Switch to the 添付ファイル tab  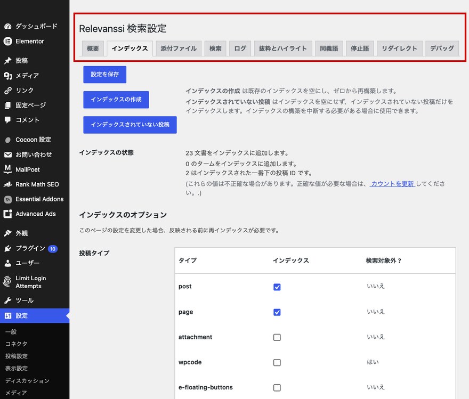pos(179,48)
